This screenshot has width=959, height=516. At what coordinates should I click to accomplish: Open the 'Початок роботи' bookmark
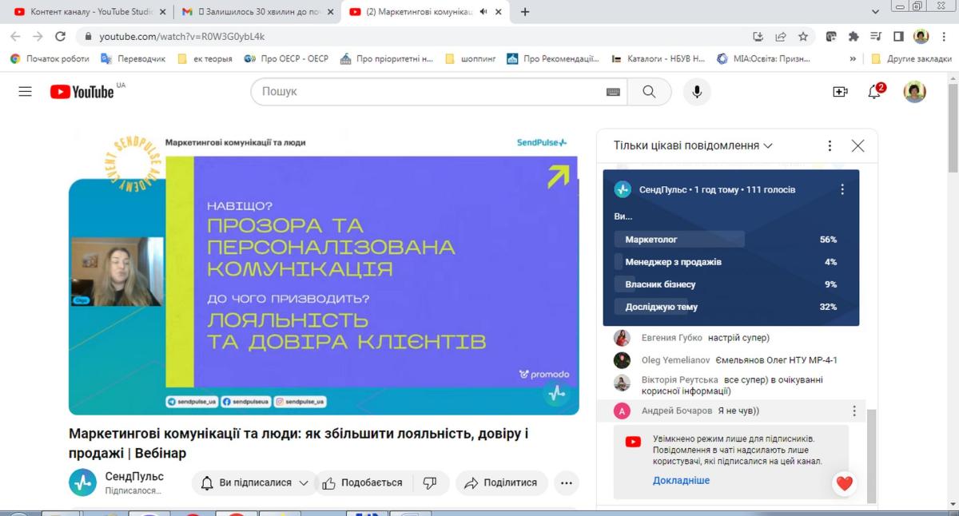[x=50, y=58]
